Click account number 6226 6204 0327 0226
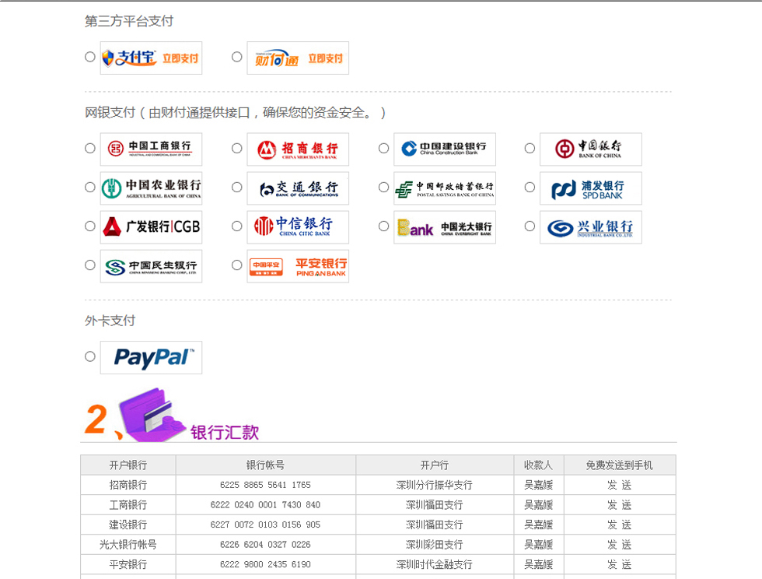762x579 pixels. (x=265, y=545)
